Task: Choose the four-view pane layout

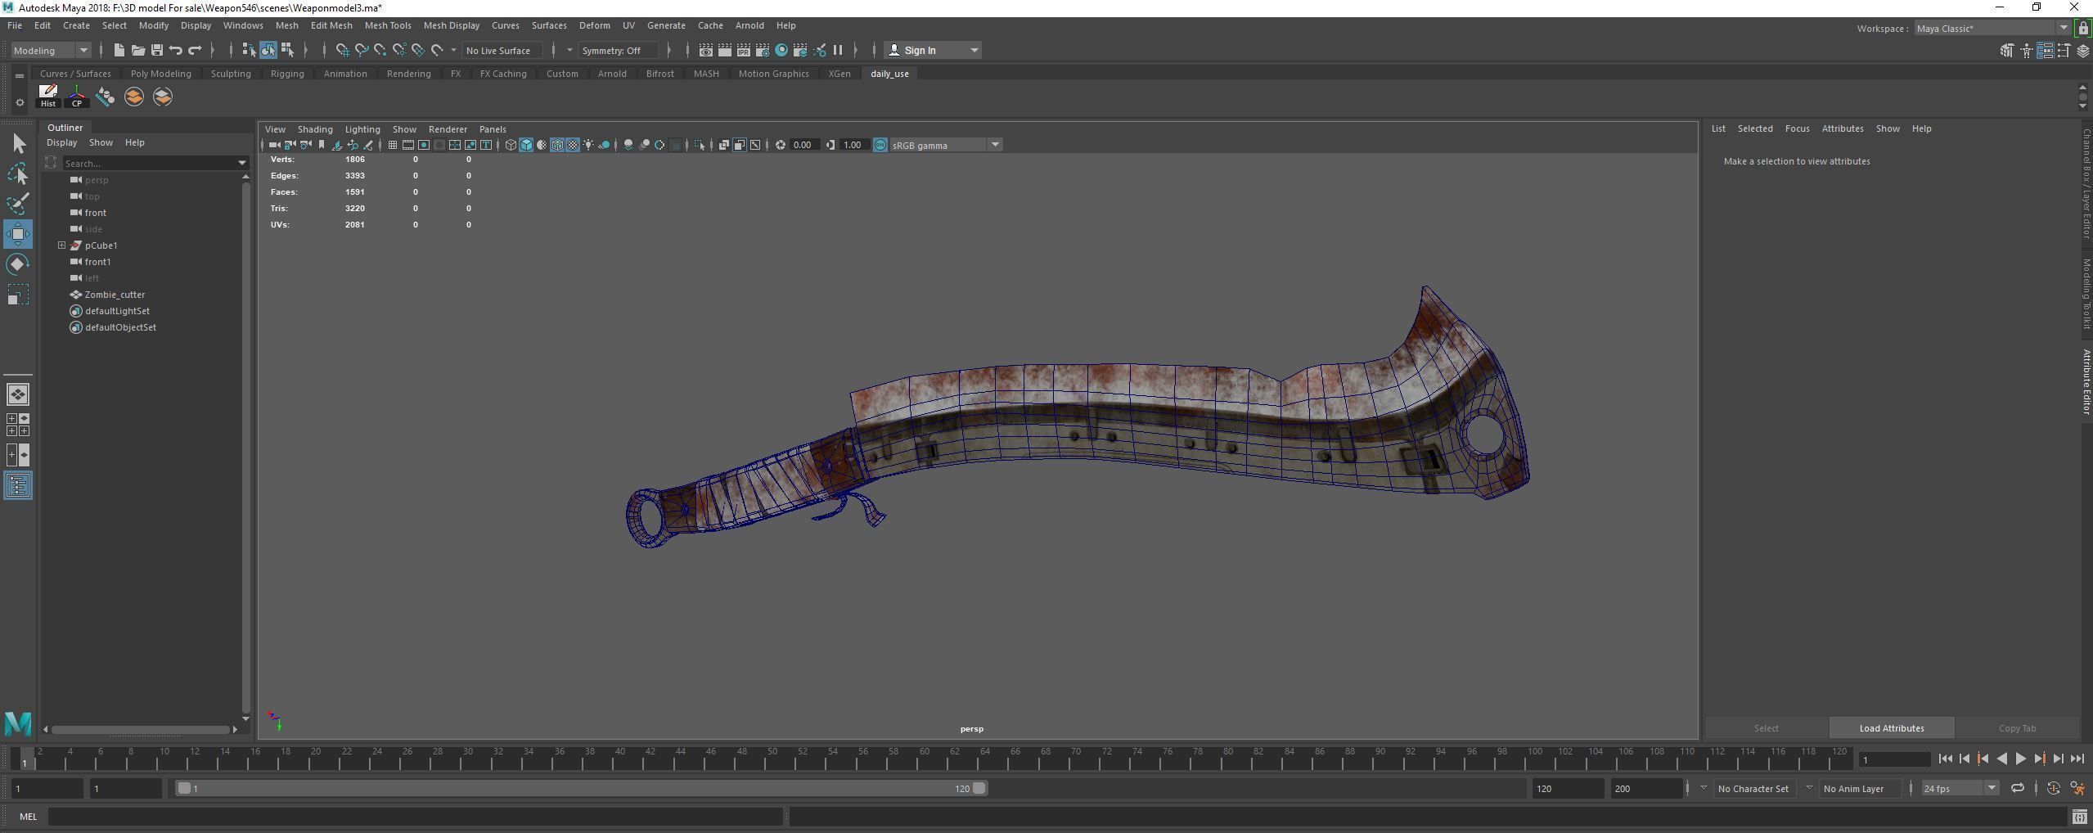Action: tap(18, 425)
